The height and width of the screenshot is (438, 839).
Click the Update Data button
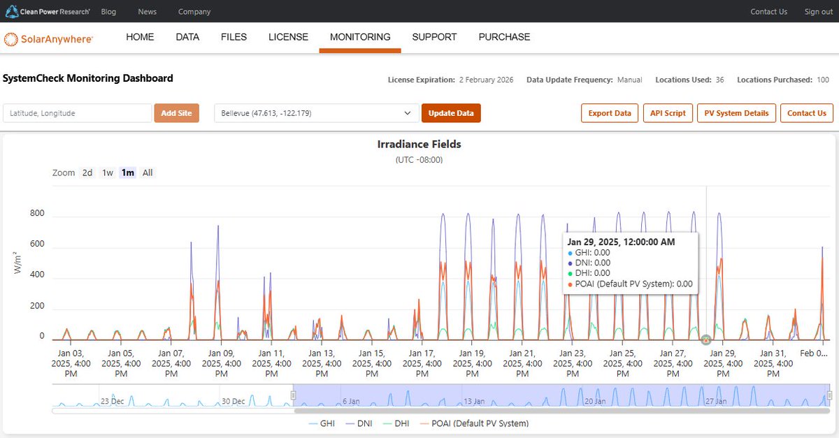[451, 113]
